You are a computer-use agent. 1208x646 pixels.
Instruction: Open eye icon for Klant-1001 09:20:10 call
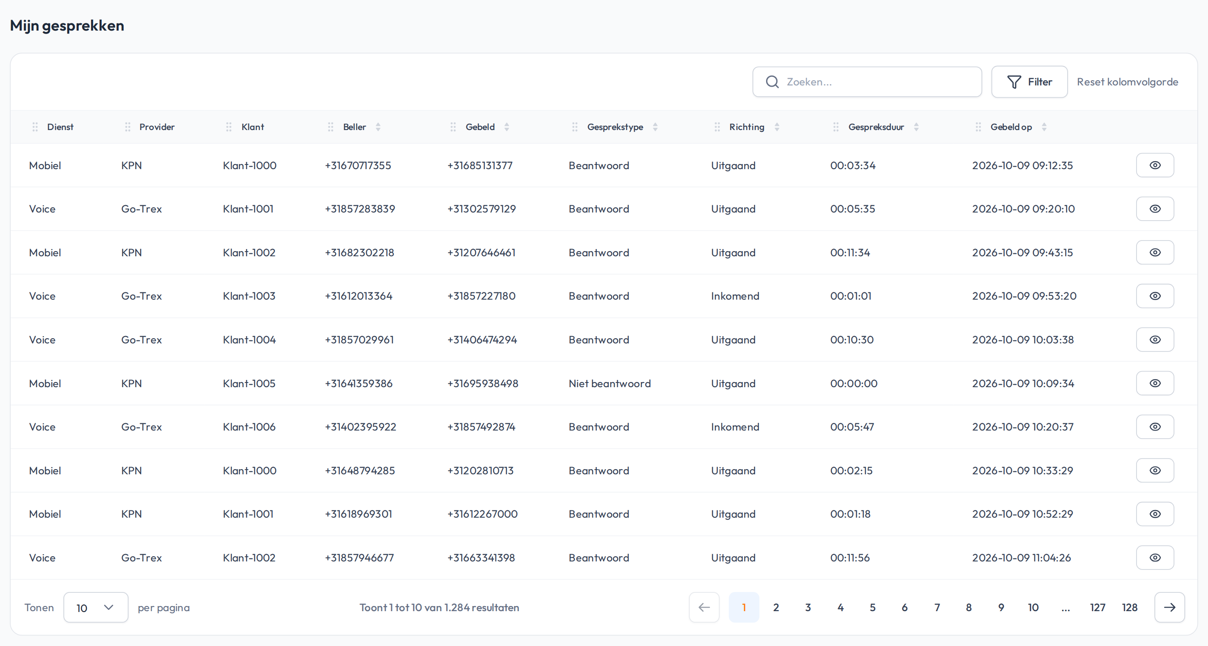(1154, 209)
